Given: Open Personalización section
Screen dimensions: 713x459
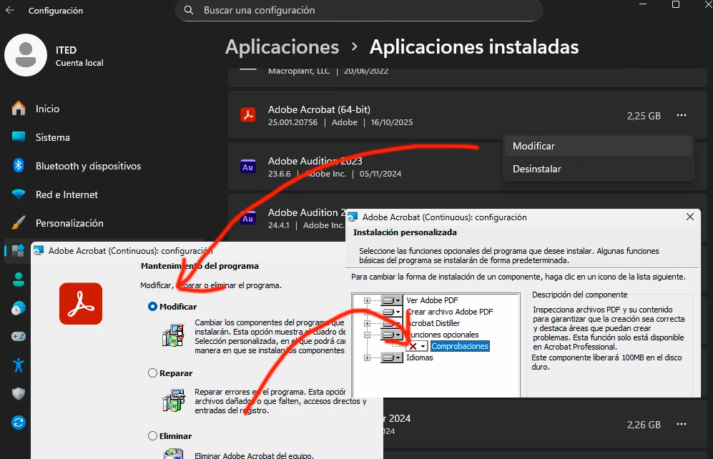Looking at the screenshot, I should point(69,223).
